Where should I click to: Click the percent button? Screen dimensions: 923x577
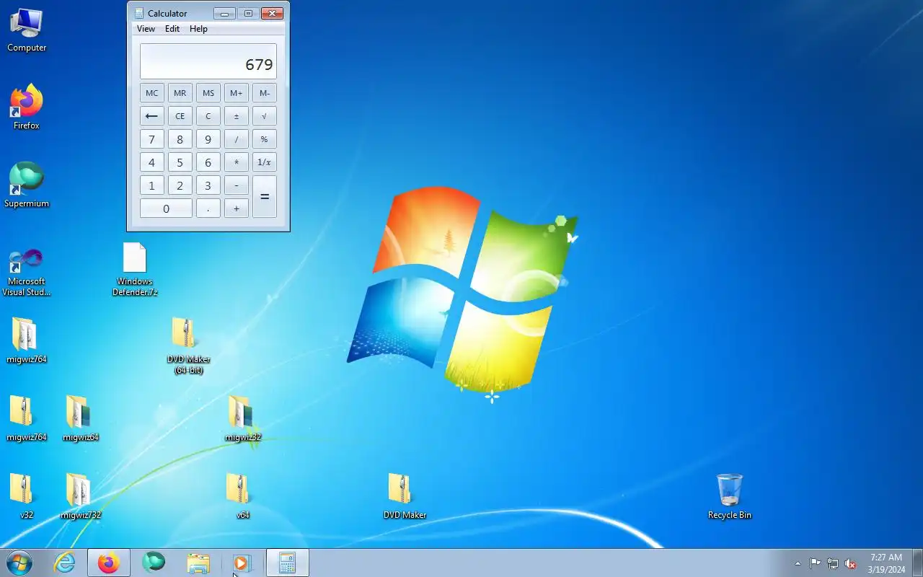[265, 139]
